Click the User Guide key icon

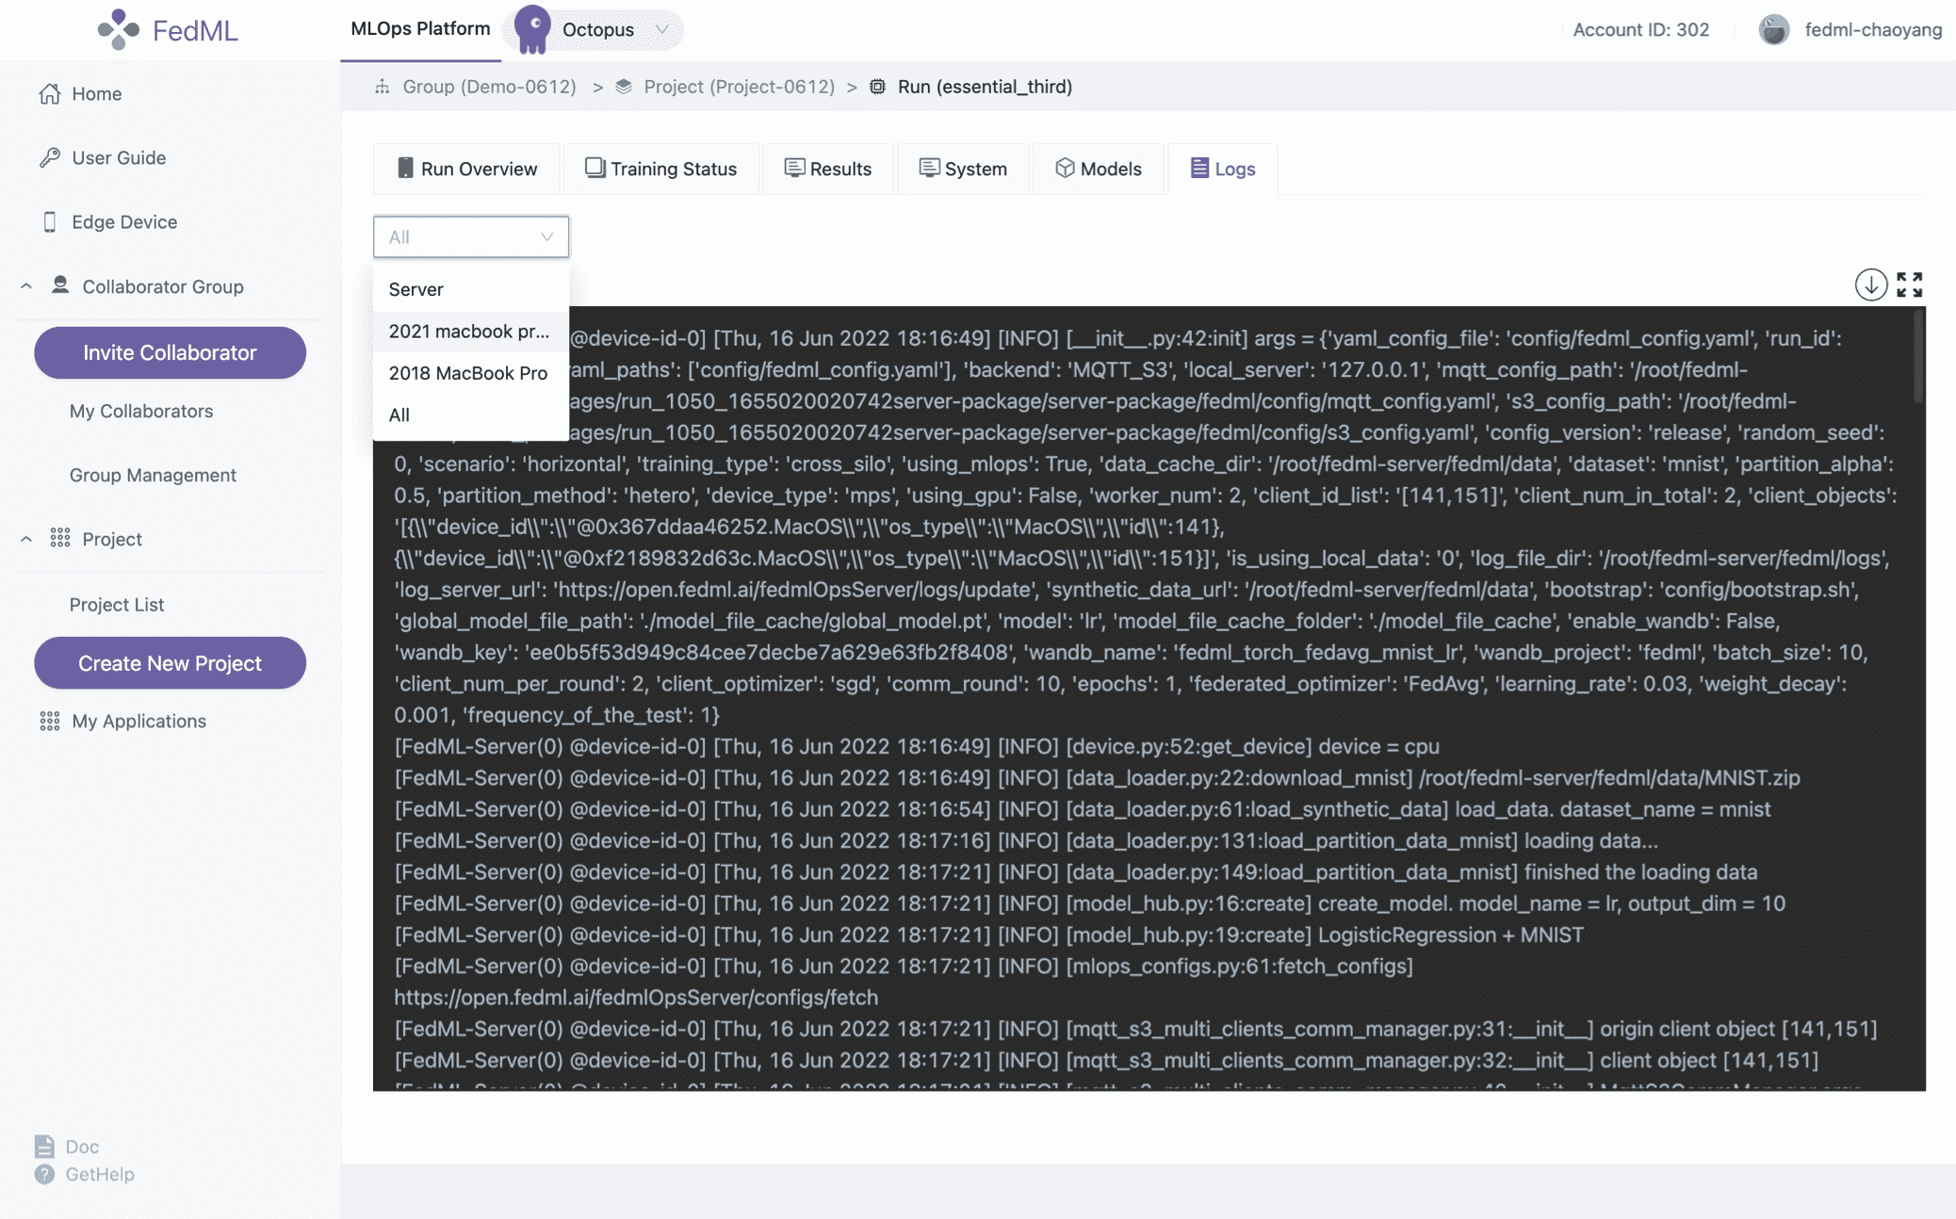click(x=50, y=157)
